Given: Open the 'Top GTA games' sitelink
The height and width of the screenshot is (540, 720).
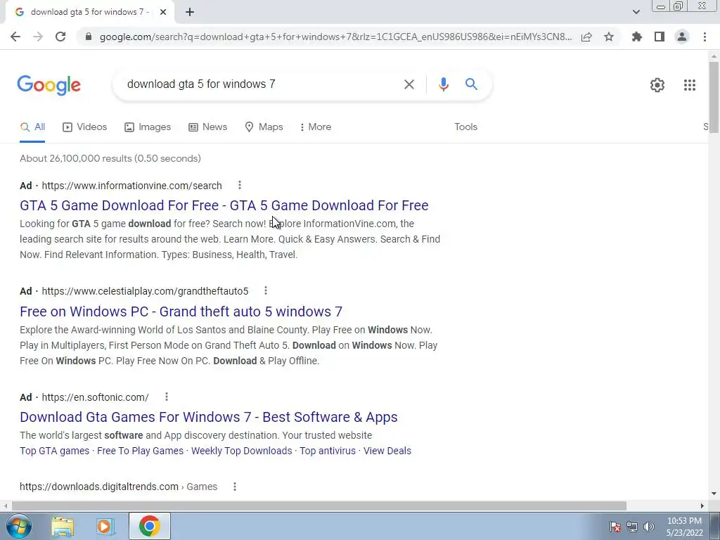Looking at the screenshot, I should pyautogui.click(x=55, y=451).
